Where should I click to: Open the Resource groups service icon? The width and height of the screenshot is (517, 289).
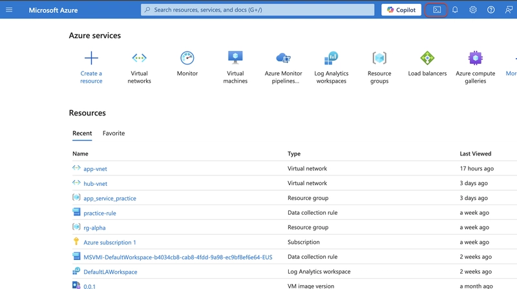click(379, 58)
